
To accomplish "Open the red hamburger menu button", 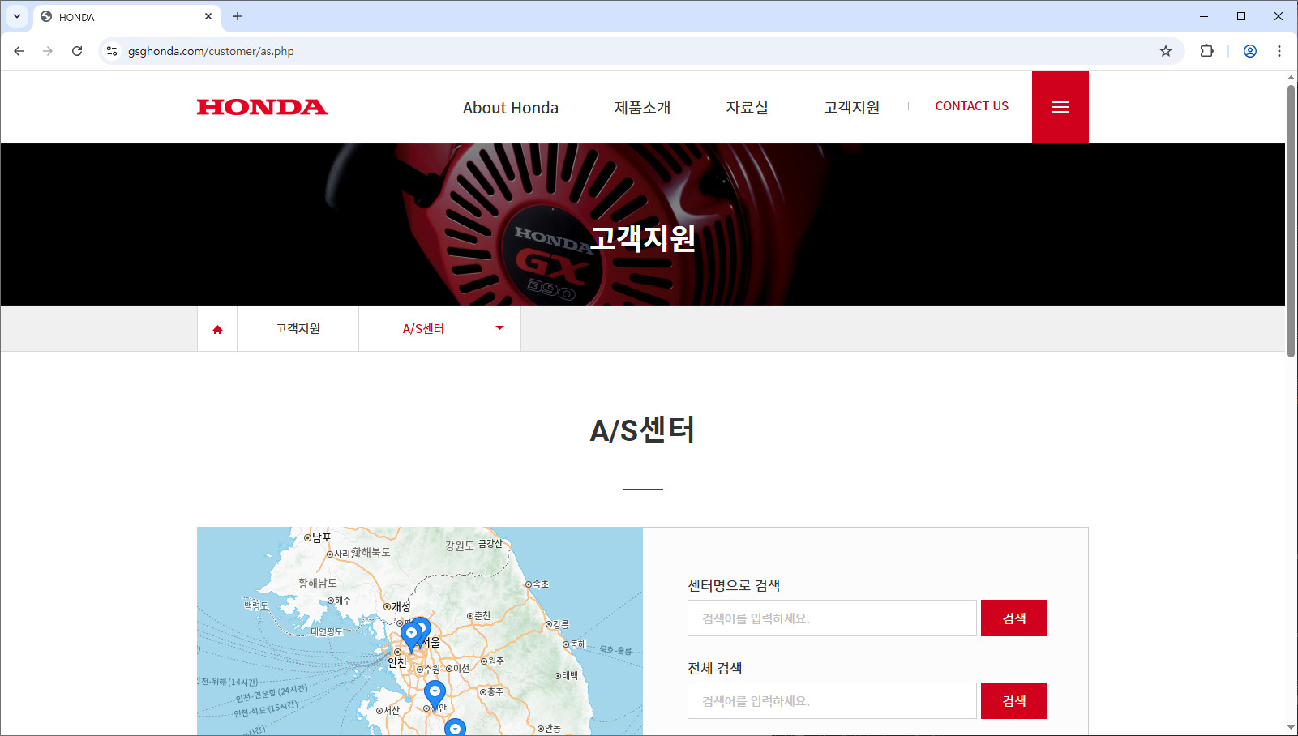I will click(x=1060, y=107).
